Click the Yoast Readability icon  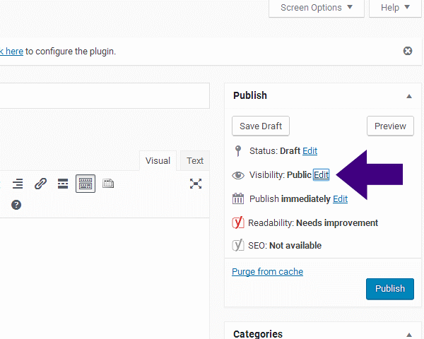coord(238,222)
